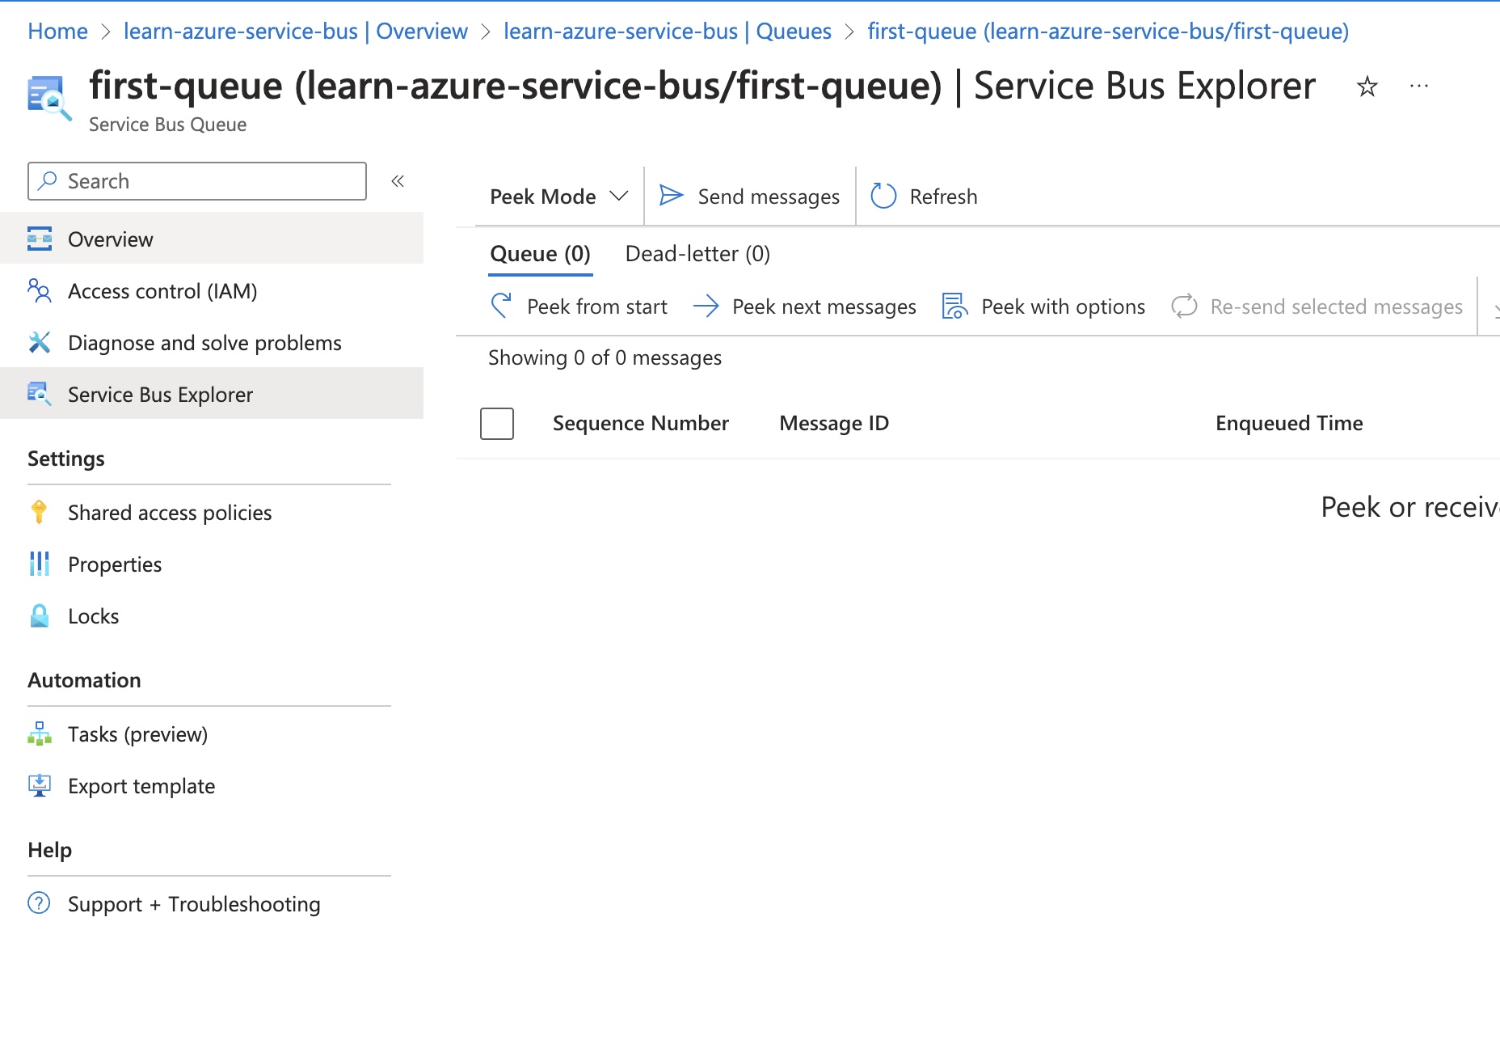The width and height of the screenshot is (1500, 1040).
Task: Click the Access control IAM people icon
Action: pos(40,290)
